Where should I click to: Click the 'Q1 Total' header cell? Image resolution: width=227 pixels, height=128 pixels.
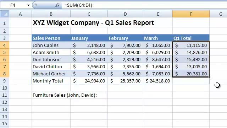point(191,38)
